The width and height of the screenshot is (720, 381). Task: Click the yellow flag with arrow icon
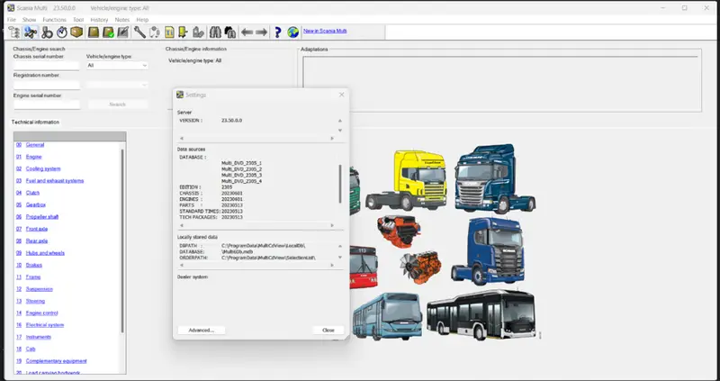(x=184, y=32)
